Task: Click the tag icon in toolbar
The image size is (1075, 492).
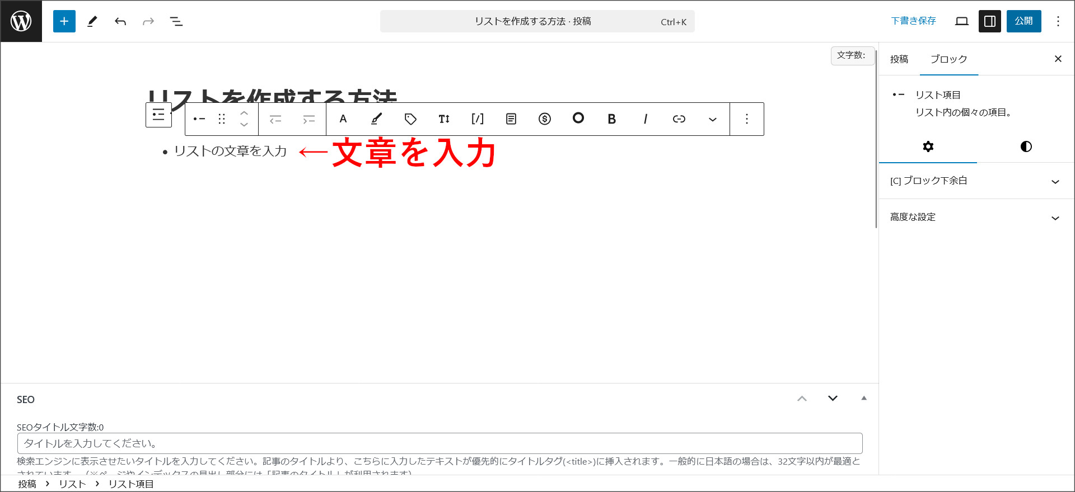Action: 410,119
